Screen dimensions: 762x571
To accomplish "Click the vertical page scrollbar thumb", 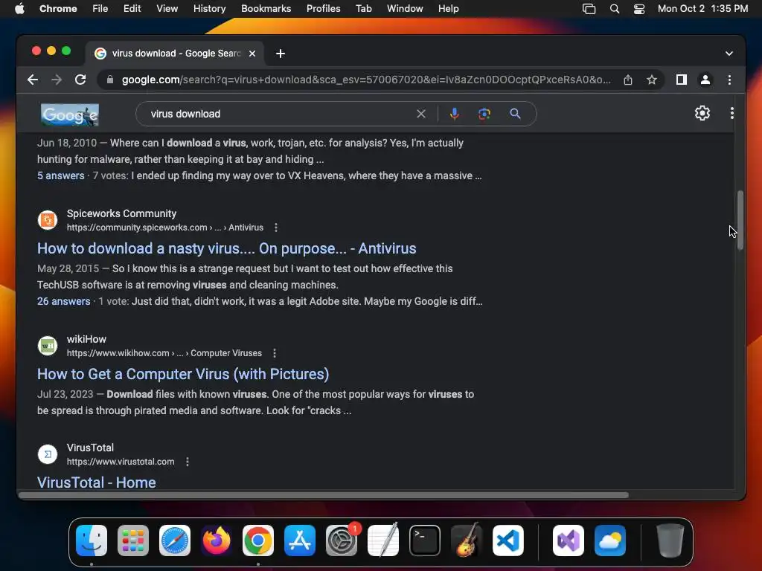I will point(740,220).
